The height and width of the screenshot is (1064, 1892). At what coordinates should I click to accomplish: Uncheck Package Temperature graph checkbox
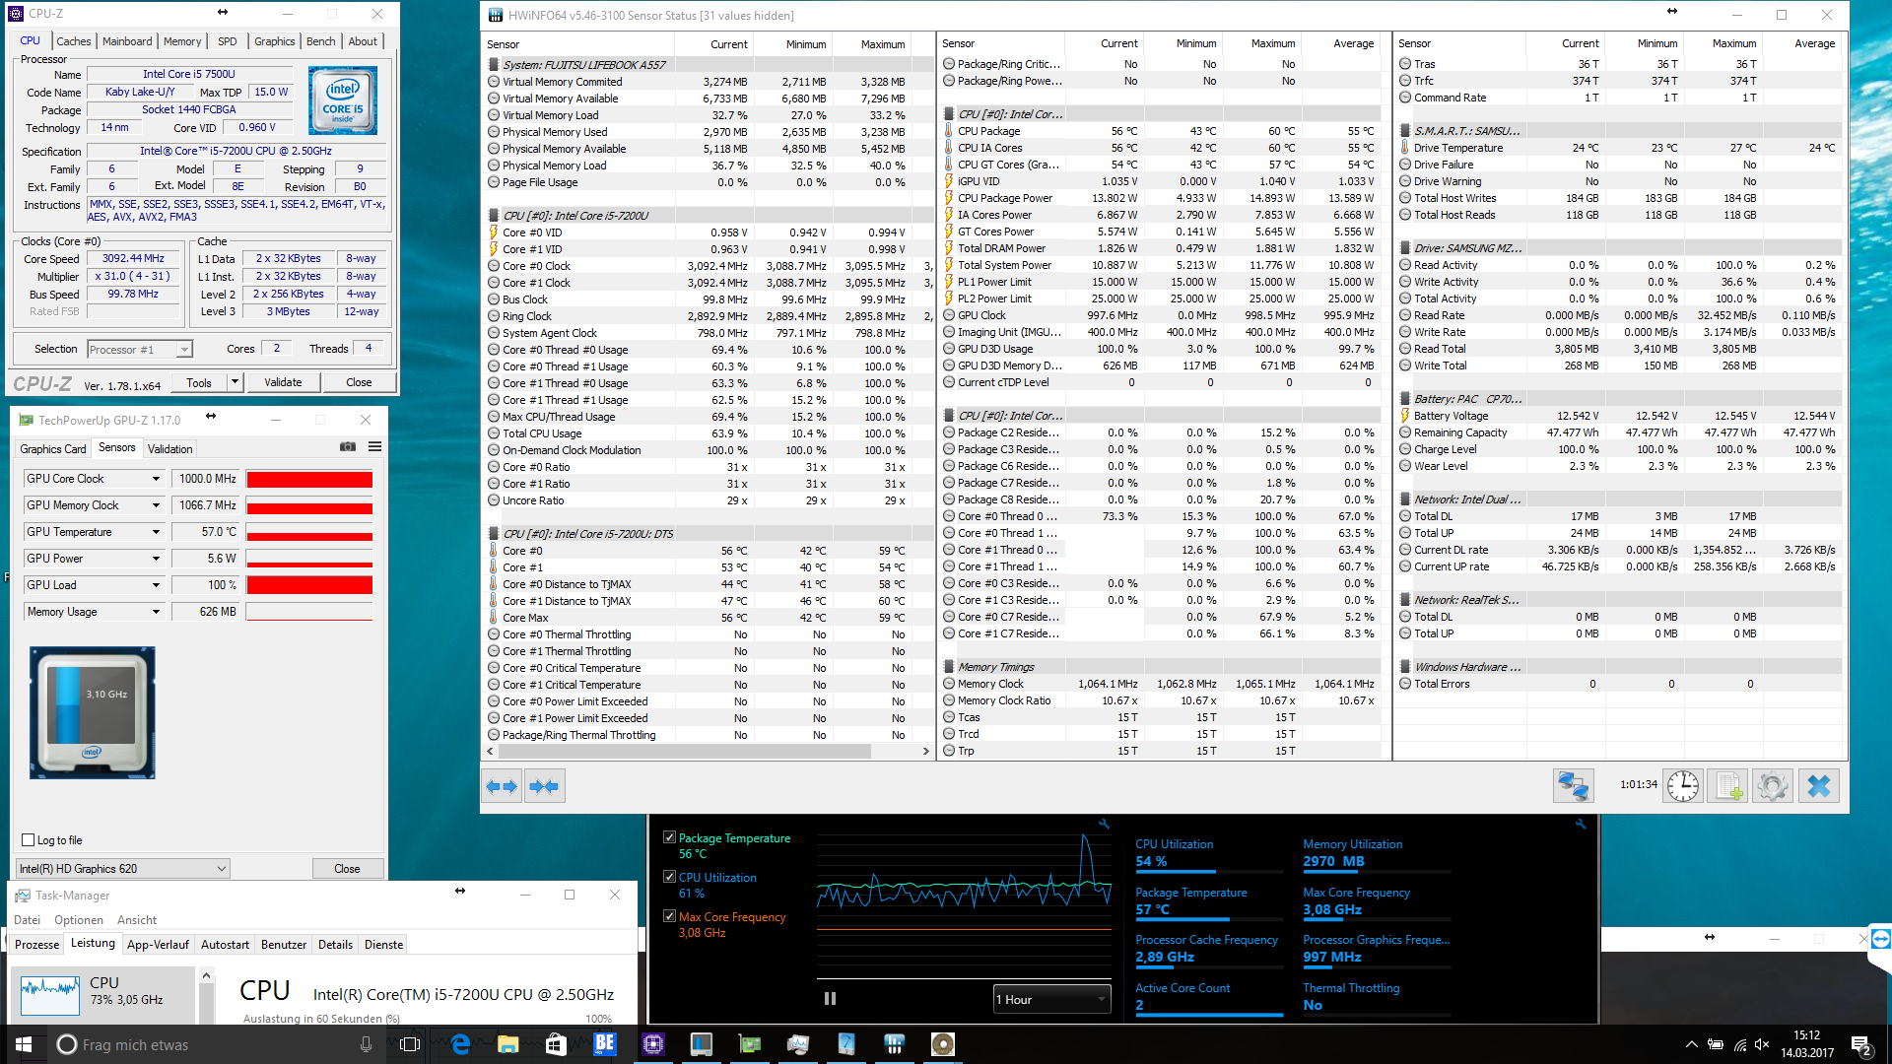click(x=669, y=837)
